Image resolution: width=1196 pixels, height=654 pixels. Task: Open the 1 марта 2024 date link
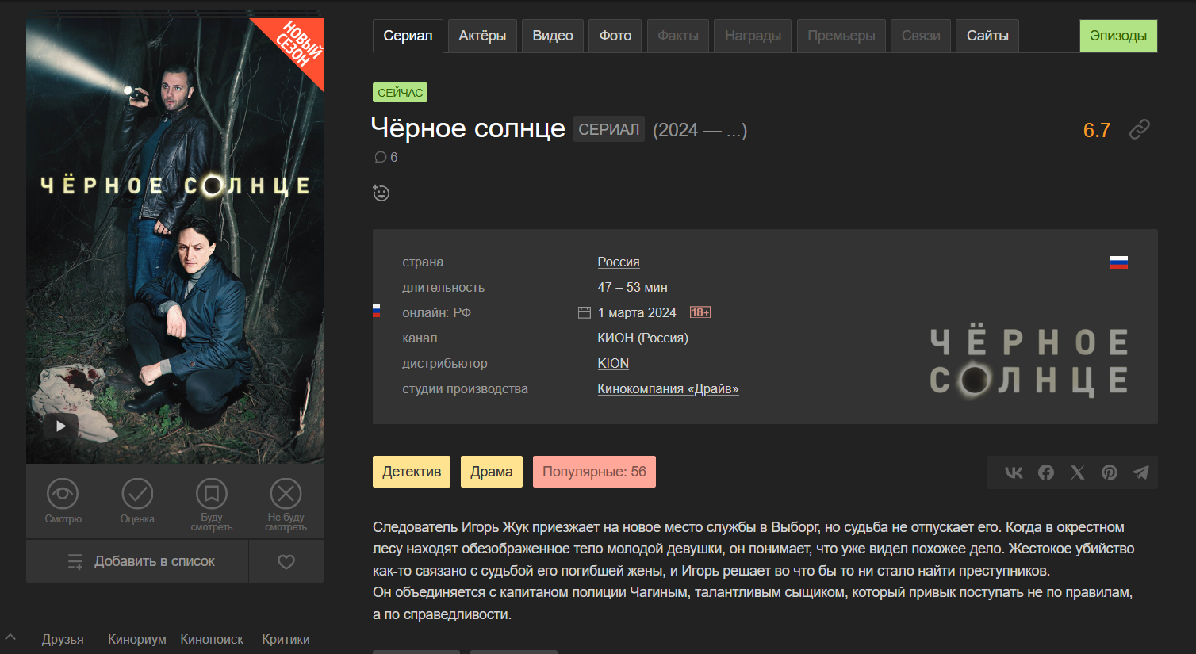637,312
